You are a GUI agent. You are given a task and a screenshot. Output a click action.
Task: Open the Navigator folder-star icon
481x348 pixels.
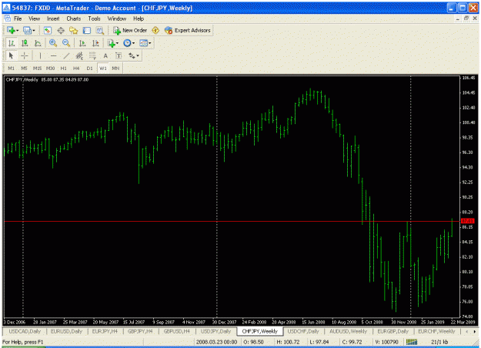(74, 30)
